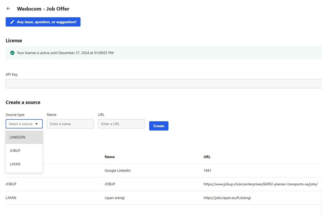Image resolution: width=322 pixels, height=216 pixels.
Task: Click the Name column header
Action: pyautogui.click(x=110, y=157)
